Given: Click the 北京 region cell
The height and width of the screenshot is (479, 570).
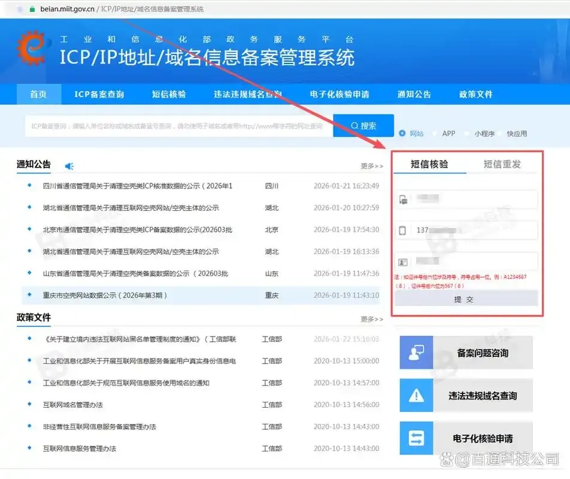Looking at the screenshot, I should click(272, 229).
